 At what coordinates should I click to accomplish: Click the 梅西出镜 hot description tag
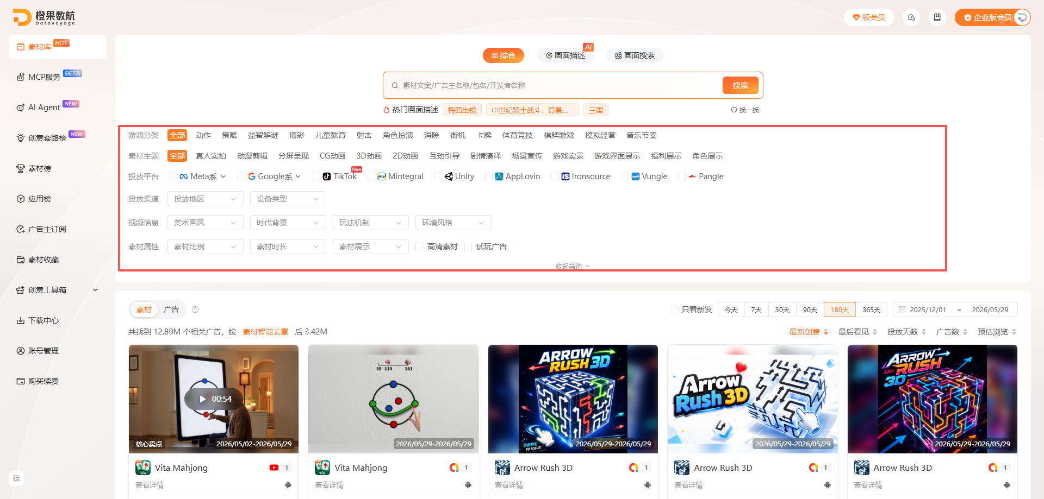click(x=462, y=110)
